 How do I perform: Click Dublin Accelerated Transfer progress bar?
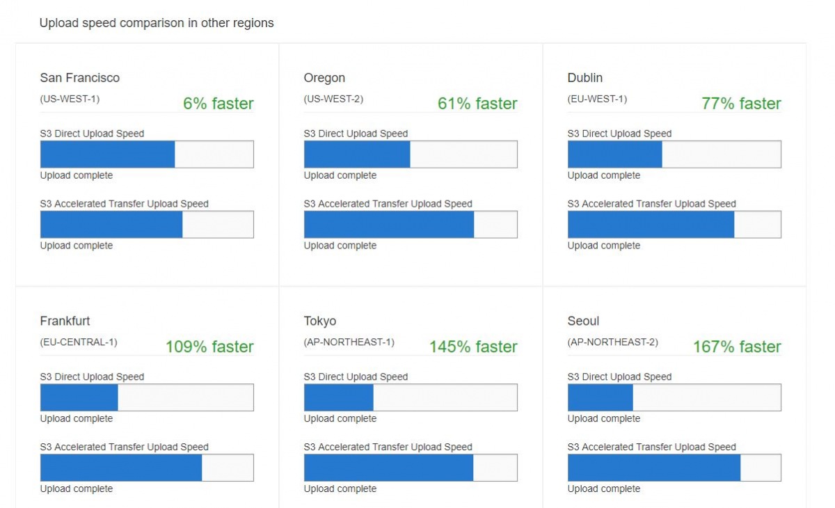674,225
